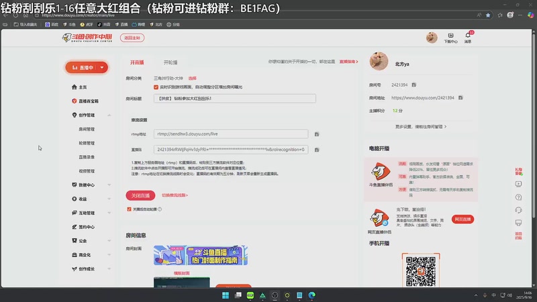Click the 网页直播伴侣 mascot icon
Screen dimensions: 537x302
point(379,217)
